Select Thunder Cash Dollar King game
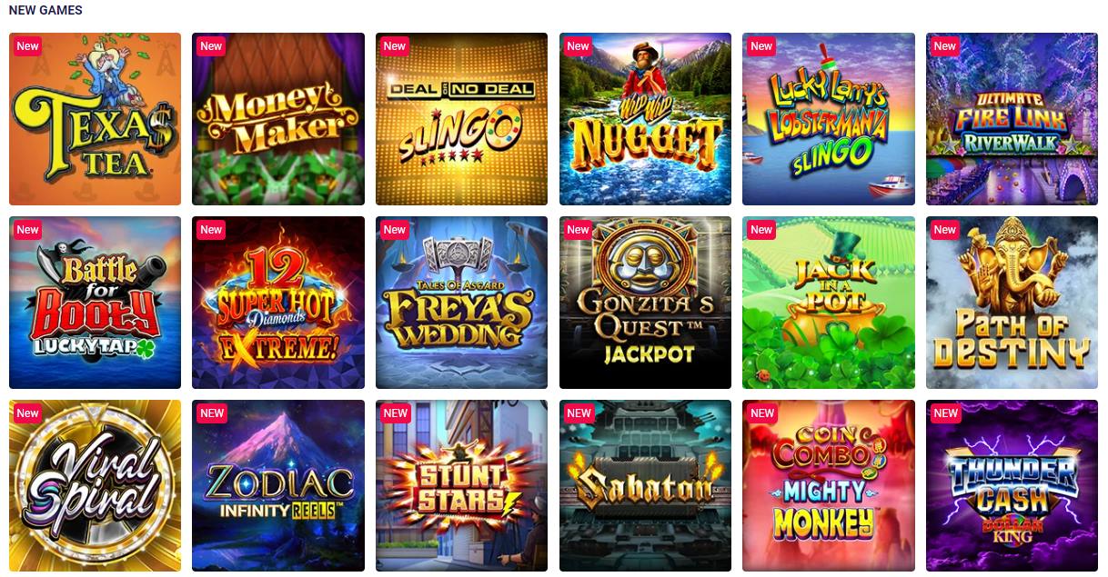The image size is (1108, 577). coord(1012,485)
